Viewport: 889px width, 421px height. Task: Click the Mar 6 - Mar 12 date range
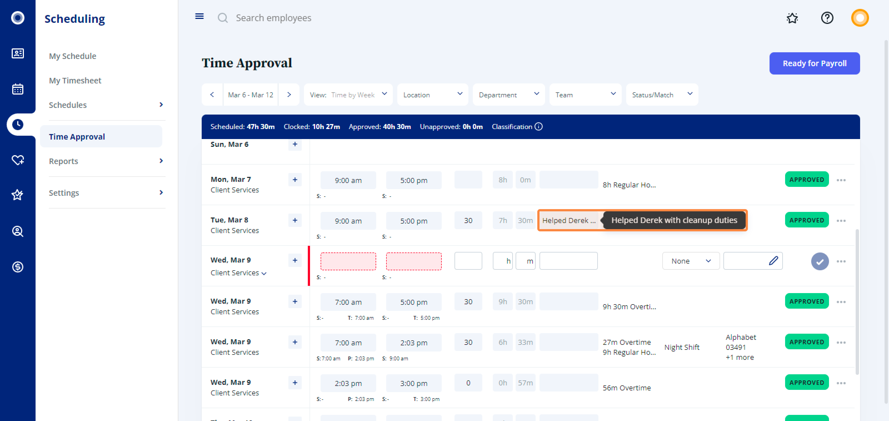coord(251,95)
